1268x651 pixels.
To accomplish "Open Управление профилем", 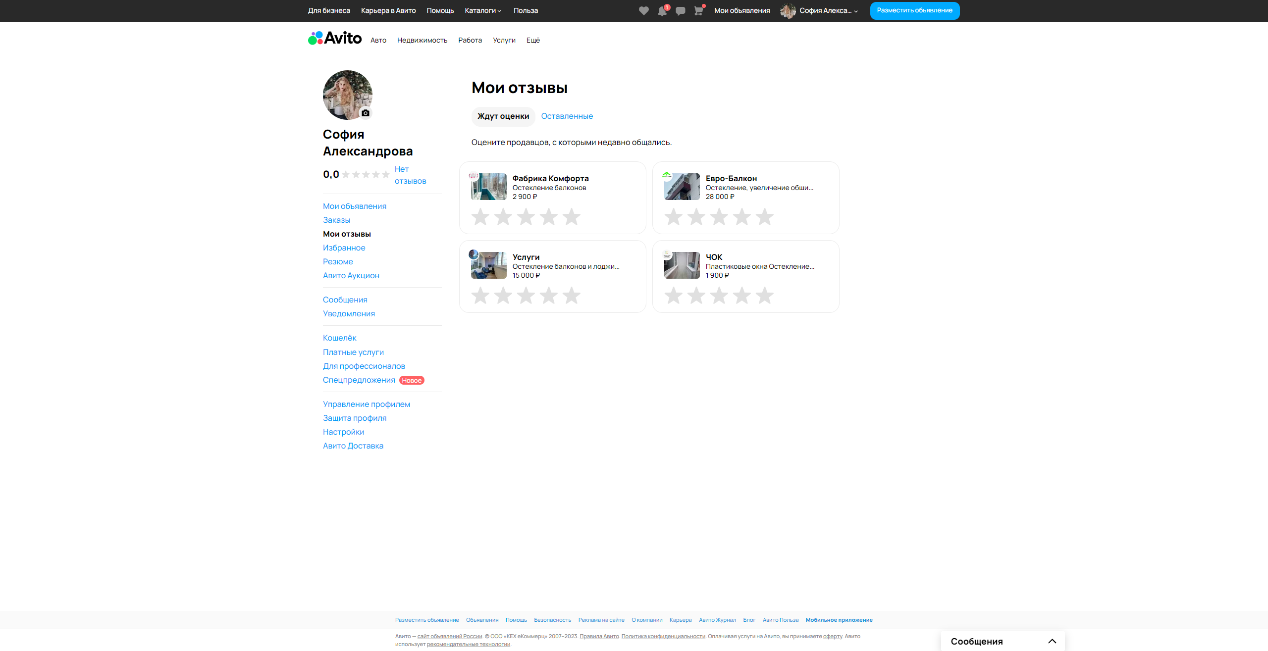I will pos(367,404).
